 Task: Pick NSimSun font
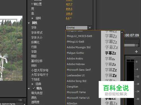click(72, 104)
